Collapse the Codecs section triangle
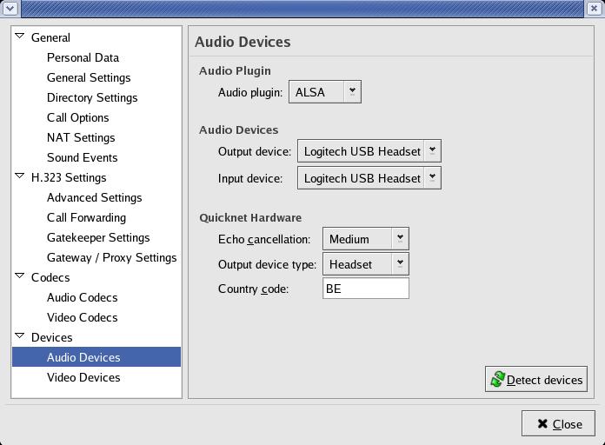The image size is (605, 445). click(20, 276)
